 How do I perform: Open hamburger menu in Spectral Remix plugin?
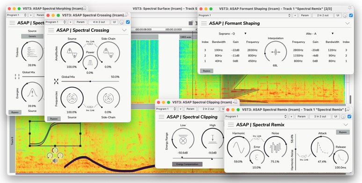coord(231,125)
